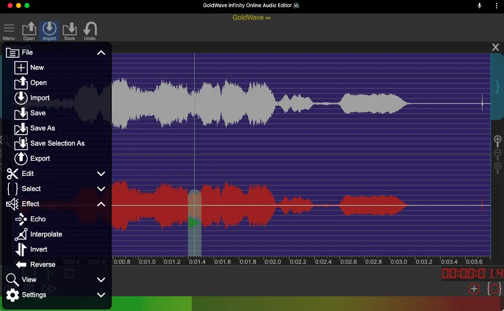Click the reset-zoom magnifier with X
This screenshot has width=504, height=311.
coord(497,168)
